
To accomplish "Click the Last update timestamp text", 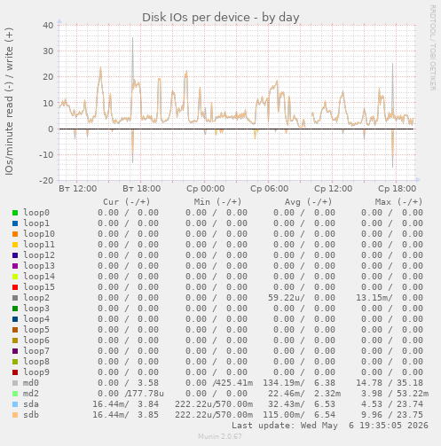I will click(330, 426).
